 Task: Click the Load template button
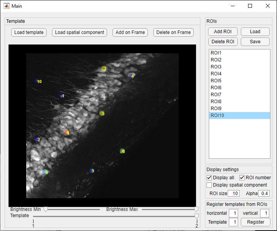(x=29, y=32)
